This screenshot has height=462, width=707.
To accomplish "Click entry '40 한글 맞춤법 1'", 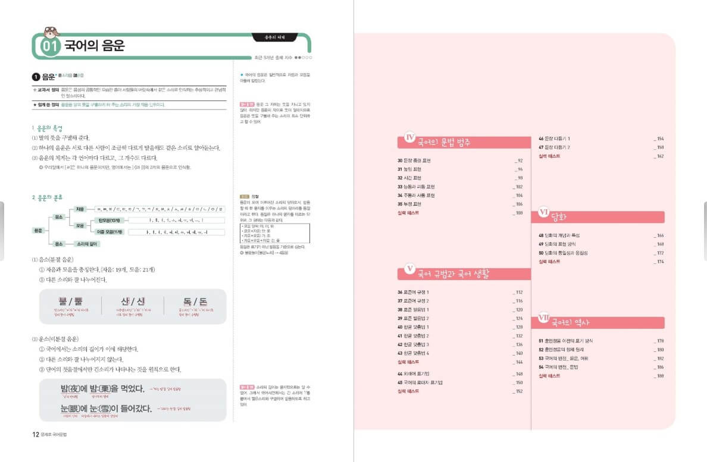I will point(460,327).
